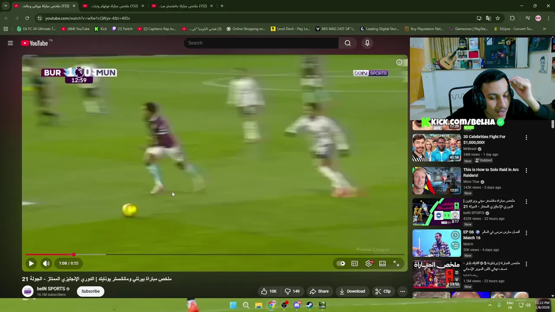The height and width of the screenshot is (312, 555).
Task: Open options for Man City Brighton highlights video
Action: 526,201
